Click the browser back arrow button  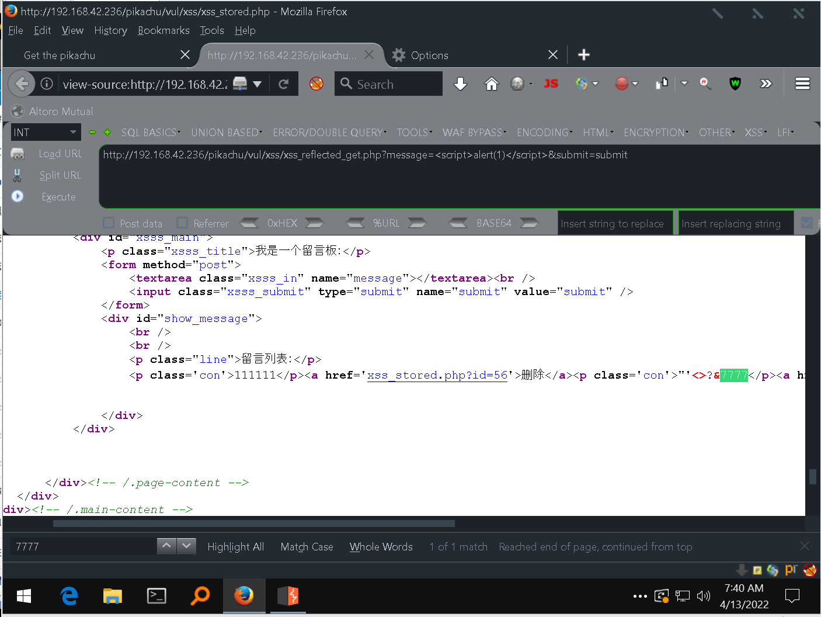coord(22,84)
